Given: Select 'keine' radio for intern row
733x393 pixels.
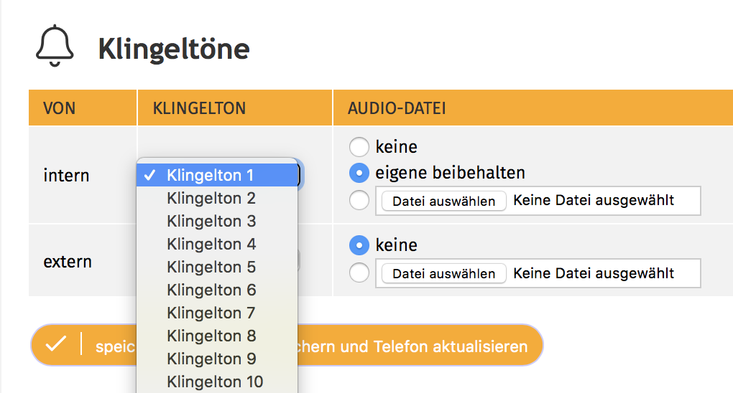Looking at the screenshot, I should 359,148.
